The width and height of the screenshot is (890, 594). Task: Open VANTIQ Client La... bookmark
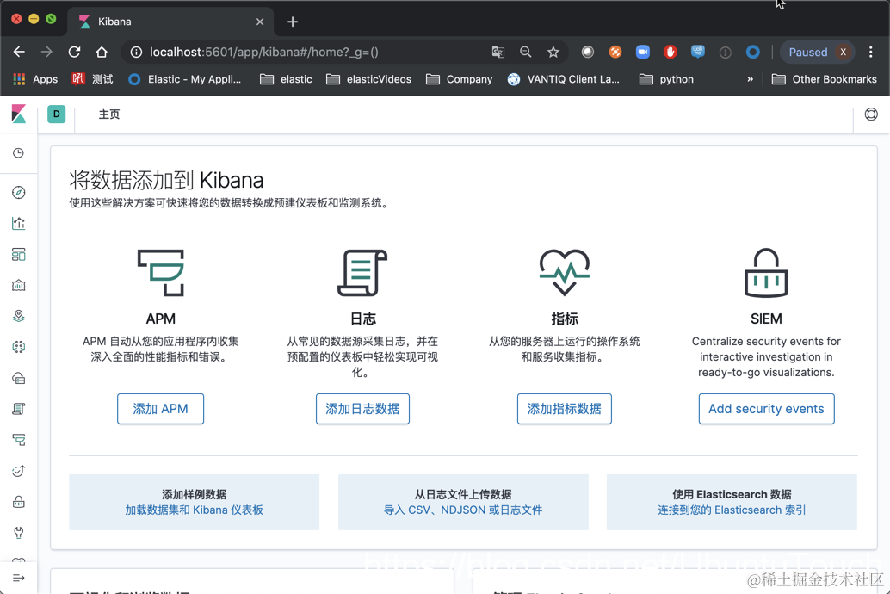click(x=564, y=79)
